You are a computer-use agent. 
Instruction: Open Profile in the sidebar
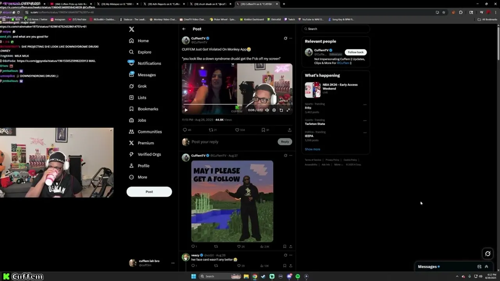139,165
